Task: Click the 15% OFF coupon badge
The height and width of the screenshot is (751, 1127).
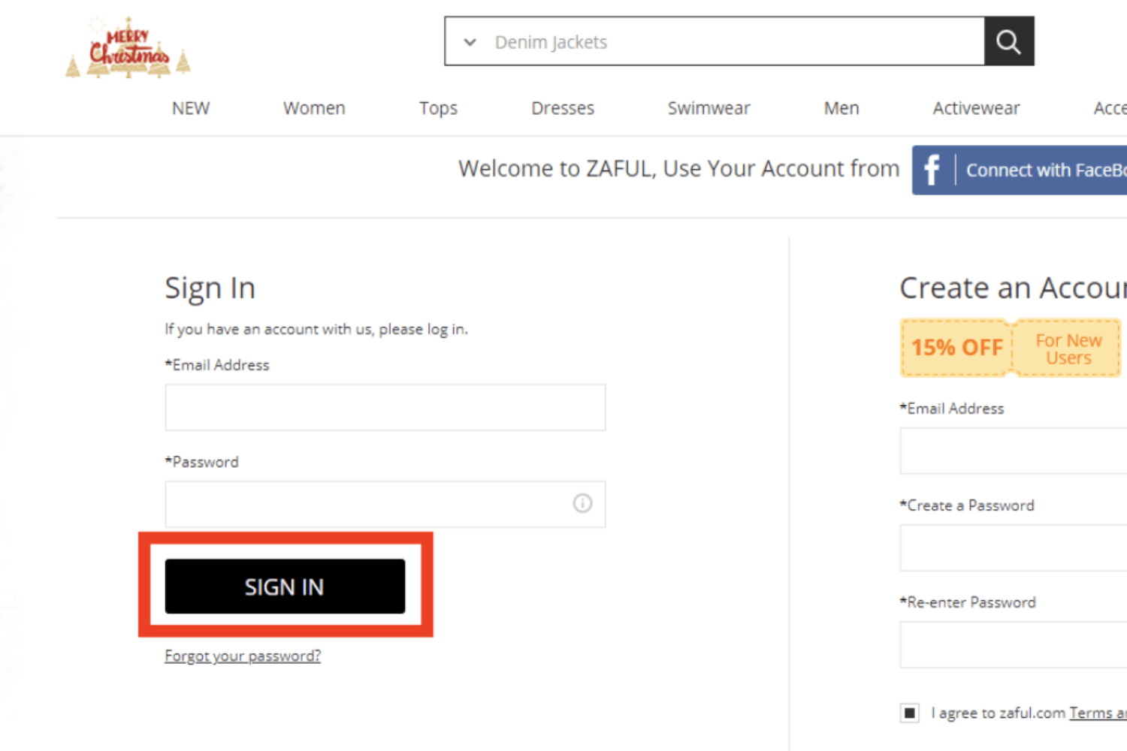Action: click(x=956, y=347)
